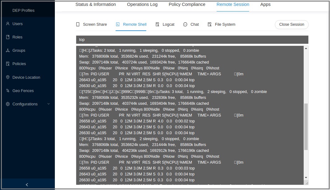
Task: Click the Screen Share device icon
Action: [x=78, y=24]
